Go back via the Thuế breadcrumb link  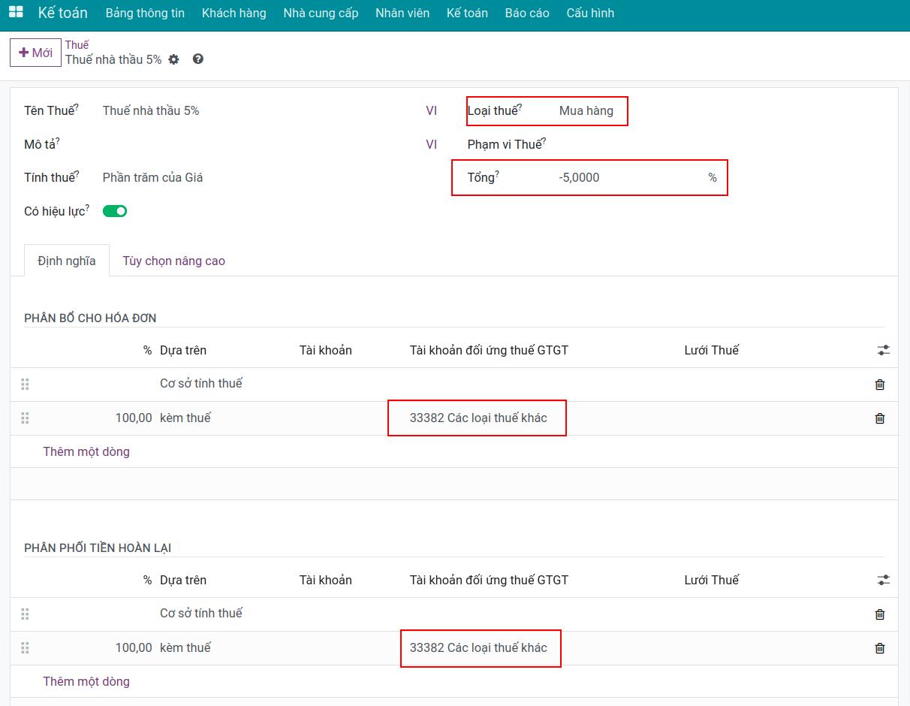click(77, 45)
